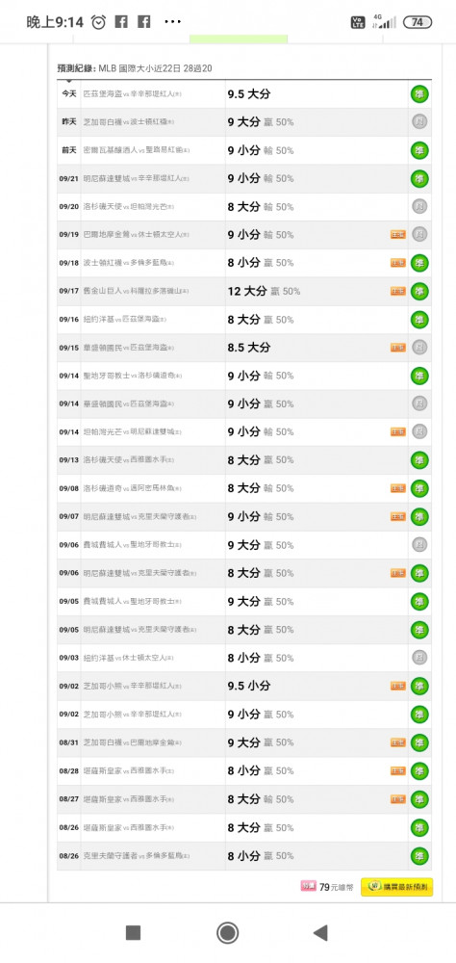Tap the first Facebook notification icon
The height and width of the screenshot is (963, 456).
pyautogui.click(x=121, y=22)
